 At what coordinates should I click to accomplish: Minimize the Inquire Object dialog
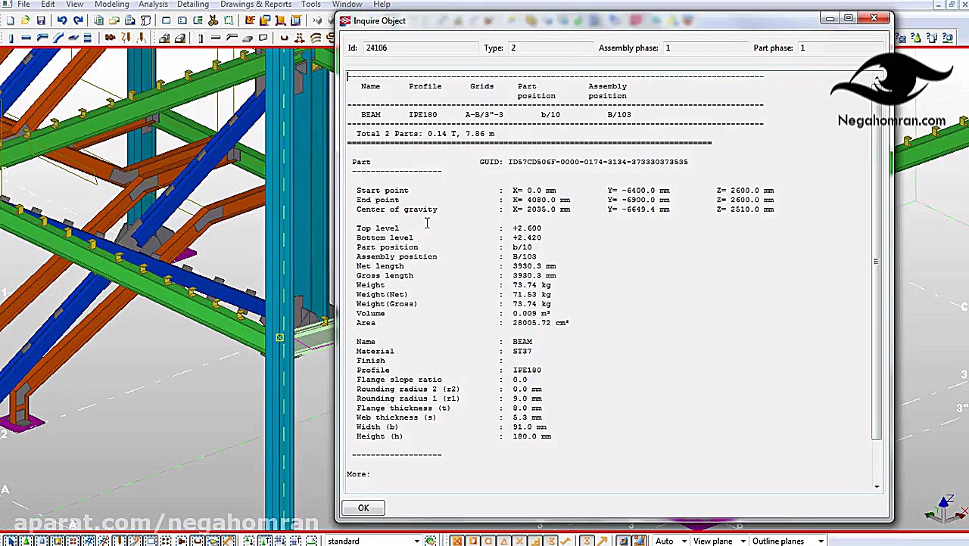pos(830,18)
